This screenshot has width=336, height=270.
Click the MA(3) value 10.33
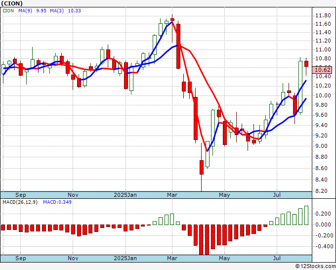pyautogui.click(x=74, y=11)
